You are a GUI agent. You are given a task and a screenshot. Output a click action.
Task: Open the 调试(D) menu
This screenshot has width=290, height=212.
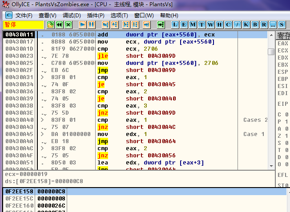click(x=72, y=16)
